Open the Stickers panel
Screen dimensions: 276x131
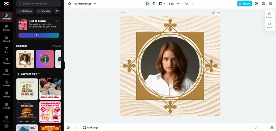pos(6,83)
